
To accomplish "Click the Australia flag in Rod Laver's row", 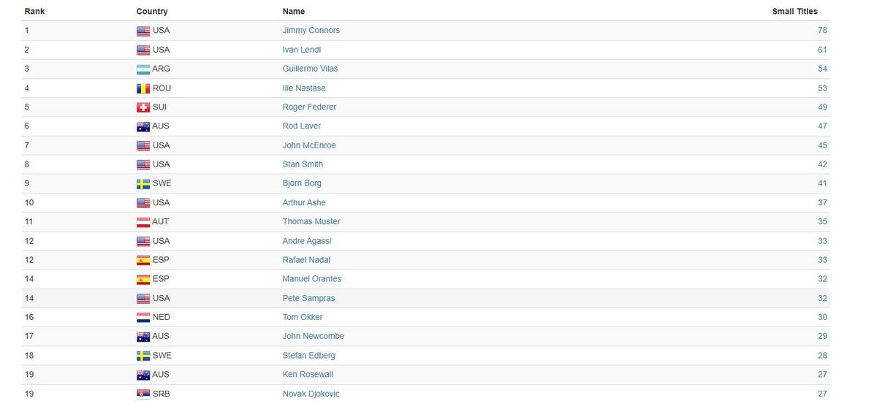I will point(143,126).
